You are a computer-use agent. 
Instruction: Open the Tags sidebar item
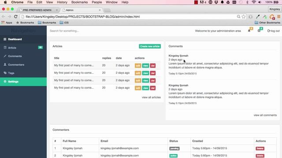coord(23,73)
